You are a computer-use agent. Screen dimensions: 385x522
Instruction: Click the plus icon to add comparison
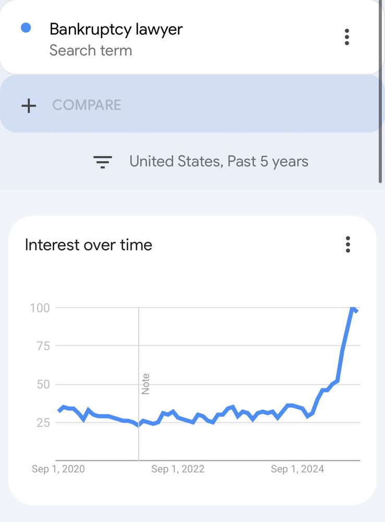point(29,106)
